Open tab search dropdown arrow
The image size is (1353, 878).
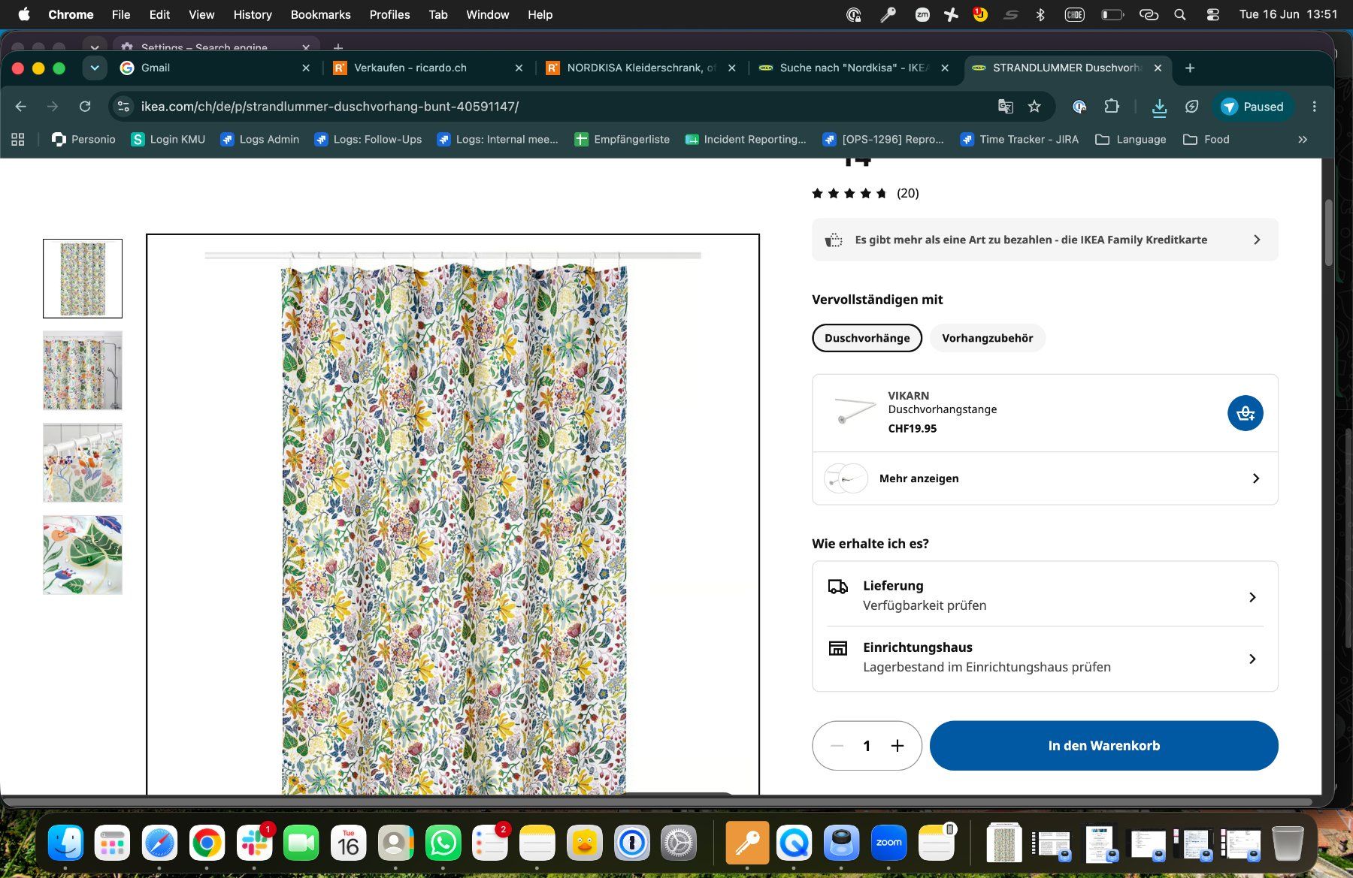pyautogui.click(x=94, y=68)
